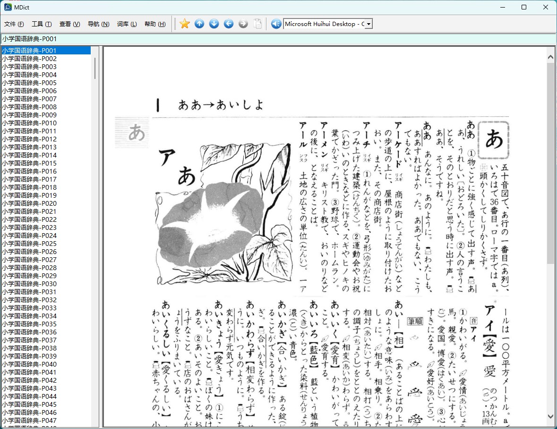Select entry 小学国语辞典-P001

[46, 51]
